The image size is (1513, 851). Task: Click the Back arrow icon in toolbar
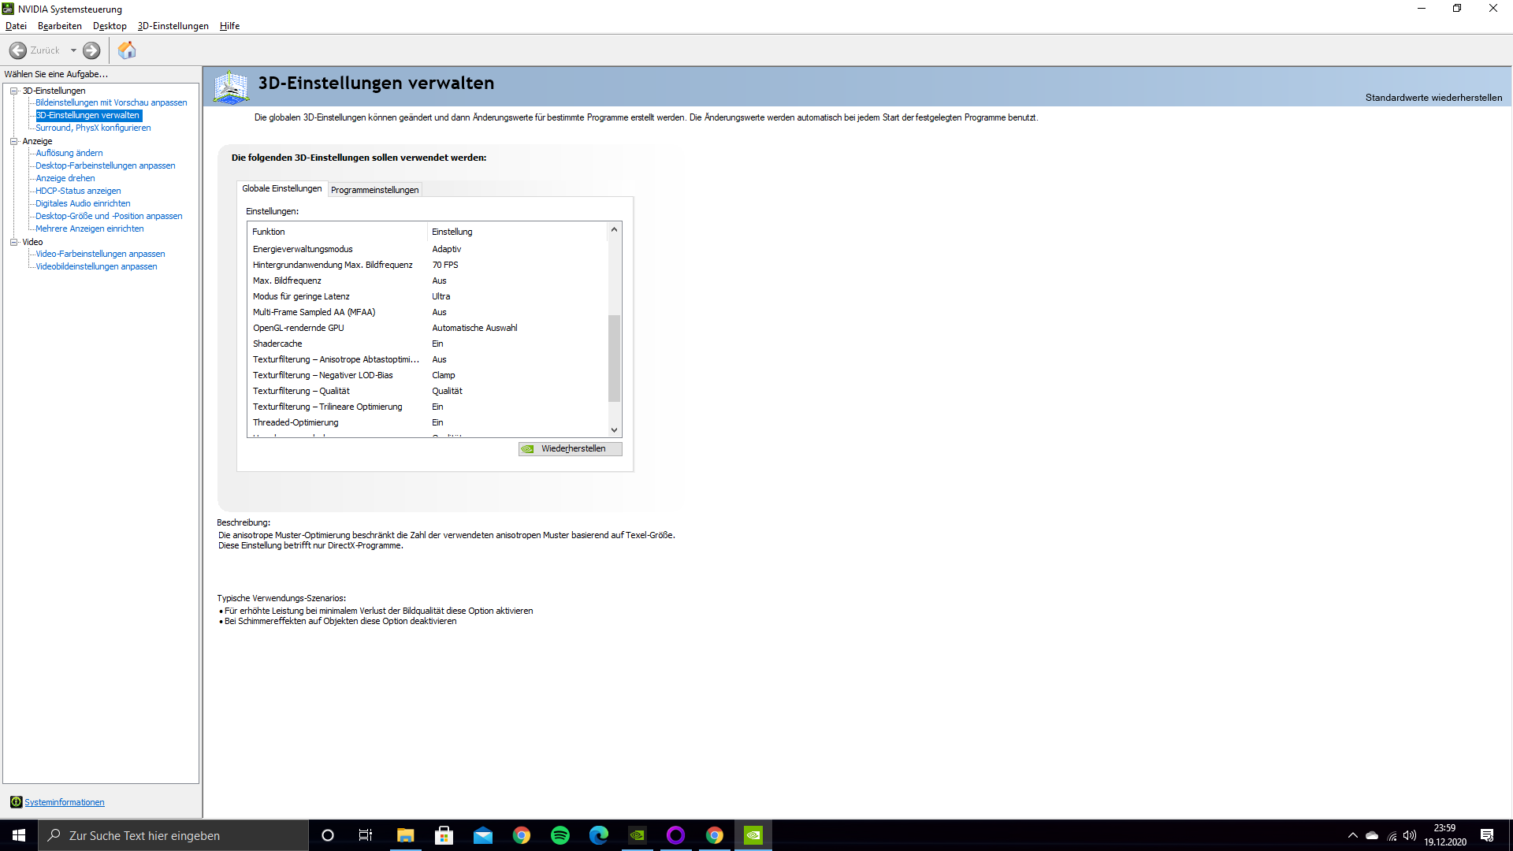click(18, 50)
